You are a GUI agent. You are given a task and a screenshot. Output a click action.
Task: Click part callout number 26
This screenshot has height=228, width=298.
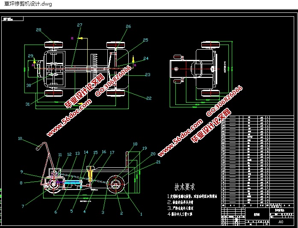click(128, 26)
